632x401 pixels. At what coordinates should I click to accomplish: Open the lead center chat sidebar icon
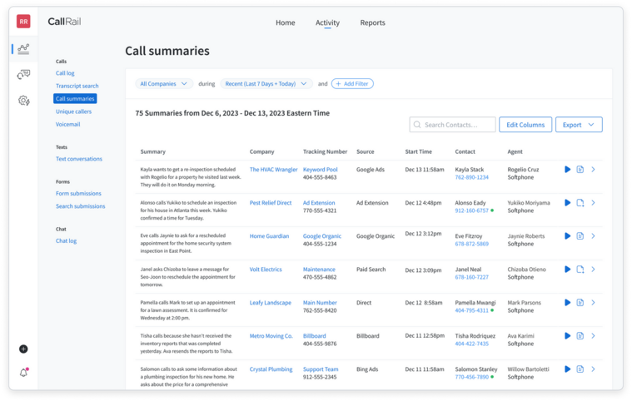click(23, 74)
